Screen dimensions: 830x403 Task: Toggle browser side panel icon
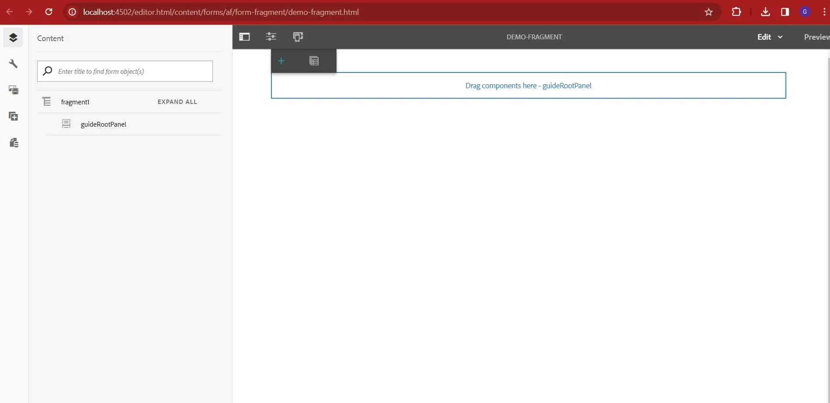click(x=785, y=12)
